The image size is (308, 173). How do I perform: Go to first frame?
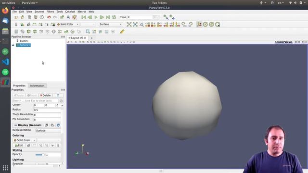point(83,17)
